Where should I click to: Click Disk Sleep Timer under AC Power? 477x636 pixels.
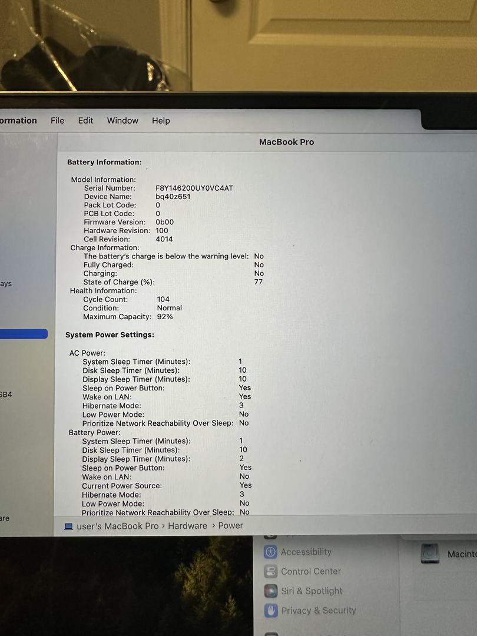pos(131,370)
